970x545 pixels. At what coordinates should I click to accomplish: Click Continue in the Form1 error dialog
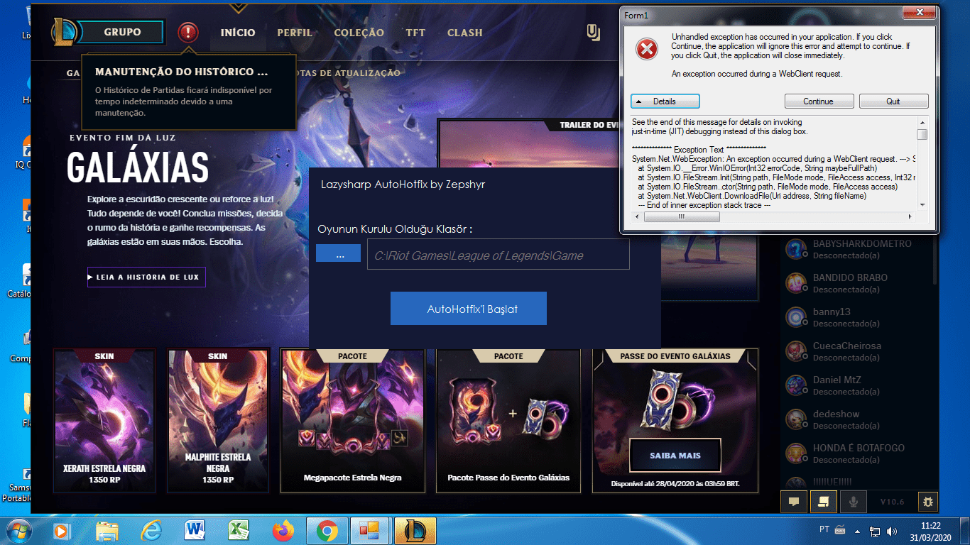tap(819, 101)
